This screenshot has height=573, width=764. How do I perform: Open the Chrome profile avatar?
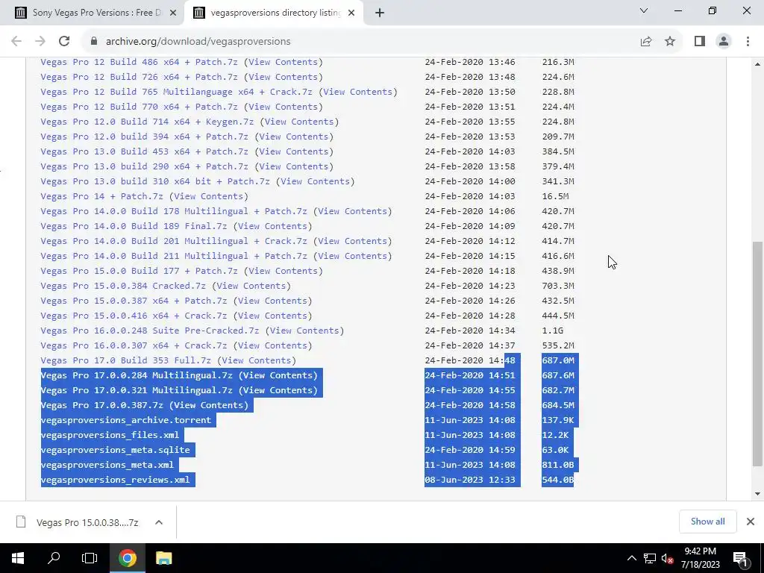[x=724, y=42]
